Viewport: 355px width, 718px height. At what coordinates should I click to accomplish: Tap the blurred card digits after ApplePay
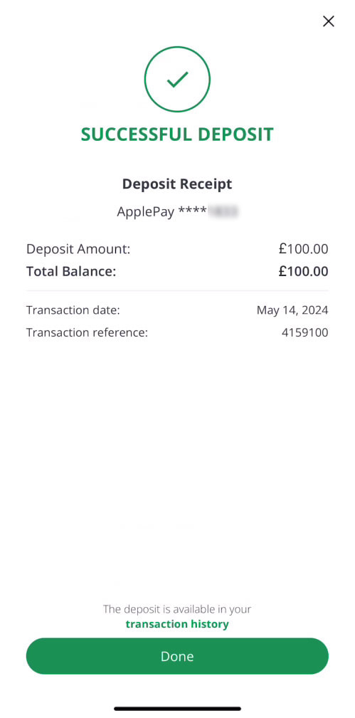point(223,211)
